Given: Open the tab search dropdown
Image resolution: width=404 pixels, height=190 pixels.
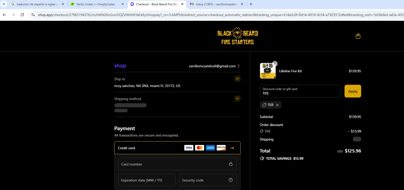Looking at the screenshot, I should [4, 4].
